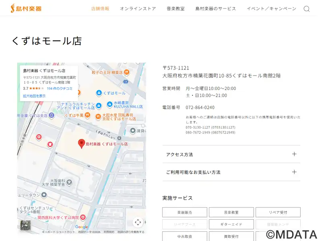Click 関西医科大学くずは病院 hospital icon
Image resolution: width=322 pixels, height=241 pixels.
[83, 217]
